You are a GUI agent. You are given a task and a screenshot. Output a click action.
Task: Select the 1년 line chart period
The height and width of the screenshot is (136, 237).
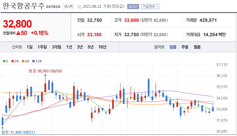point(69,47)
